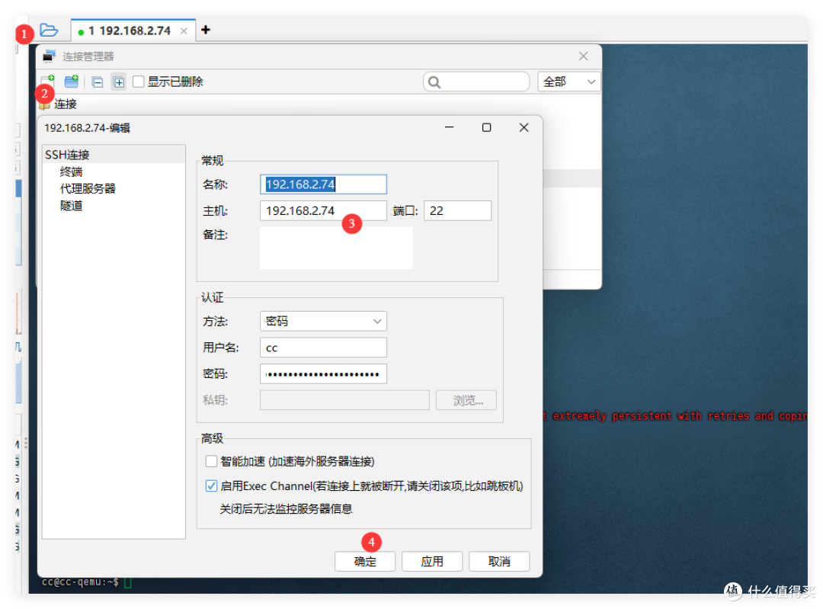Click the connection manager search field
Viewport: 823px width, 609px height.
(x=476, y=82)
